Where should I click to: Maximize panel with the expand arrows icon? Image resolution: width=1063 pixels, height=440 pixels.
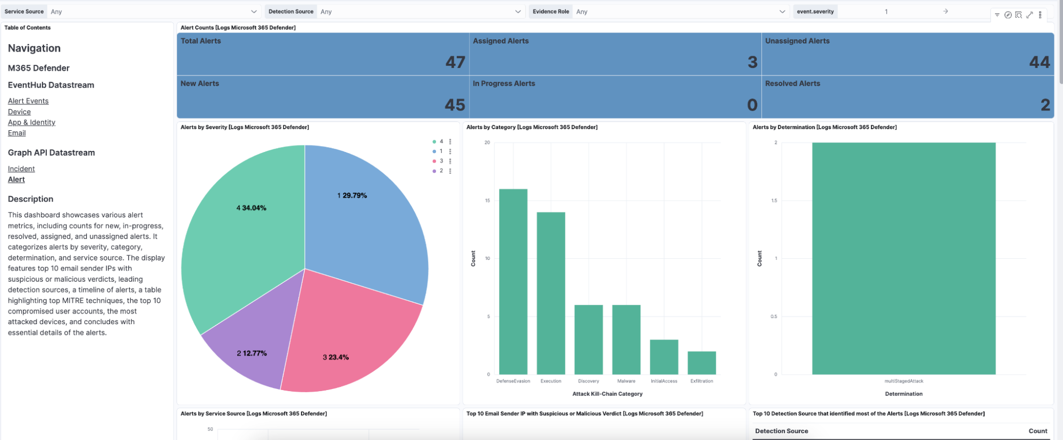(1029, 15)
